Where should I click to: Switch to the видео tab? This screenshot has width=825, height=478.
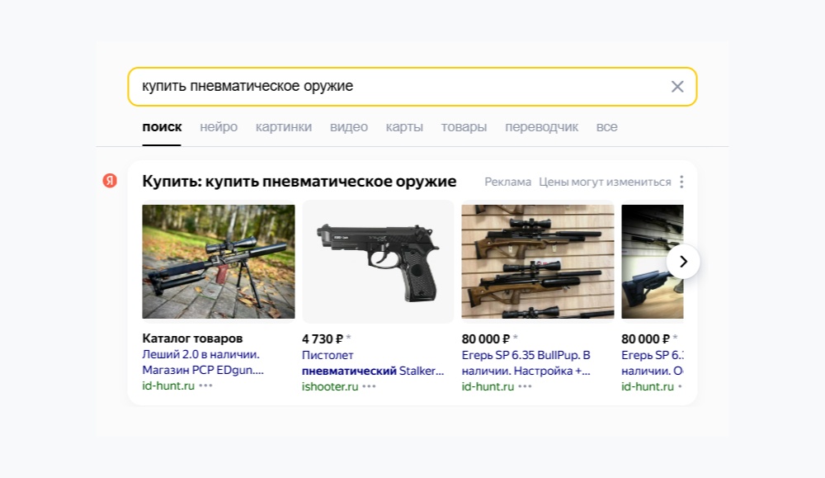point(349,126)
